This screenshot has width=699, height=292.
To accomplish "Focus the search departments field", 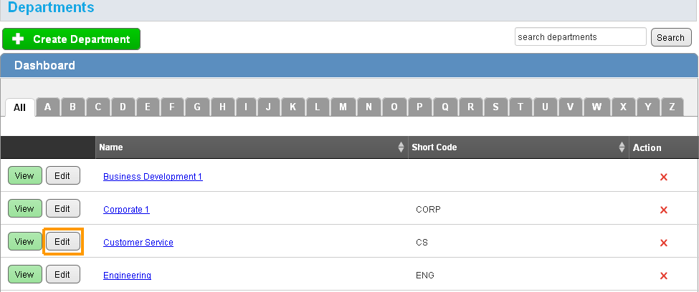I will coord(580,36).
